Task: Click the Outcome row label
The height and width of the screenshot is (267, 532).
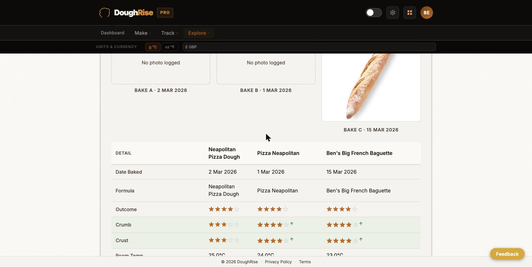Action: (x=126, y=209)
